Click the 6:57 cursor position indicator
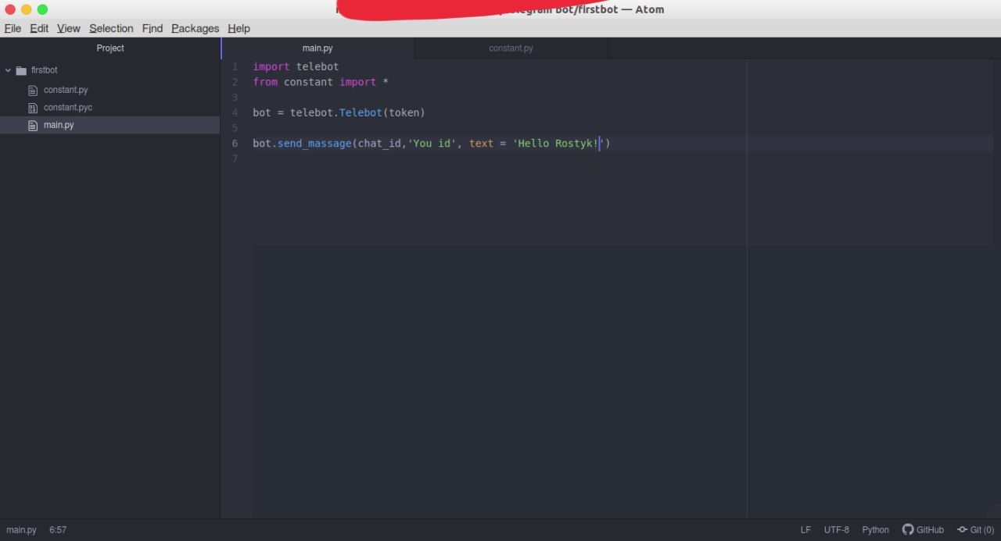Screen dimensions: 1001x541 click(x=58, y=529)
